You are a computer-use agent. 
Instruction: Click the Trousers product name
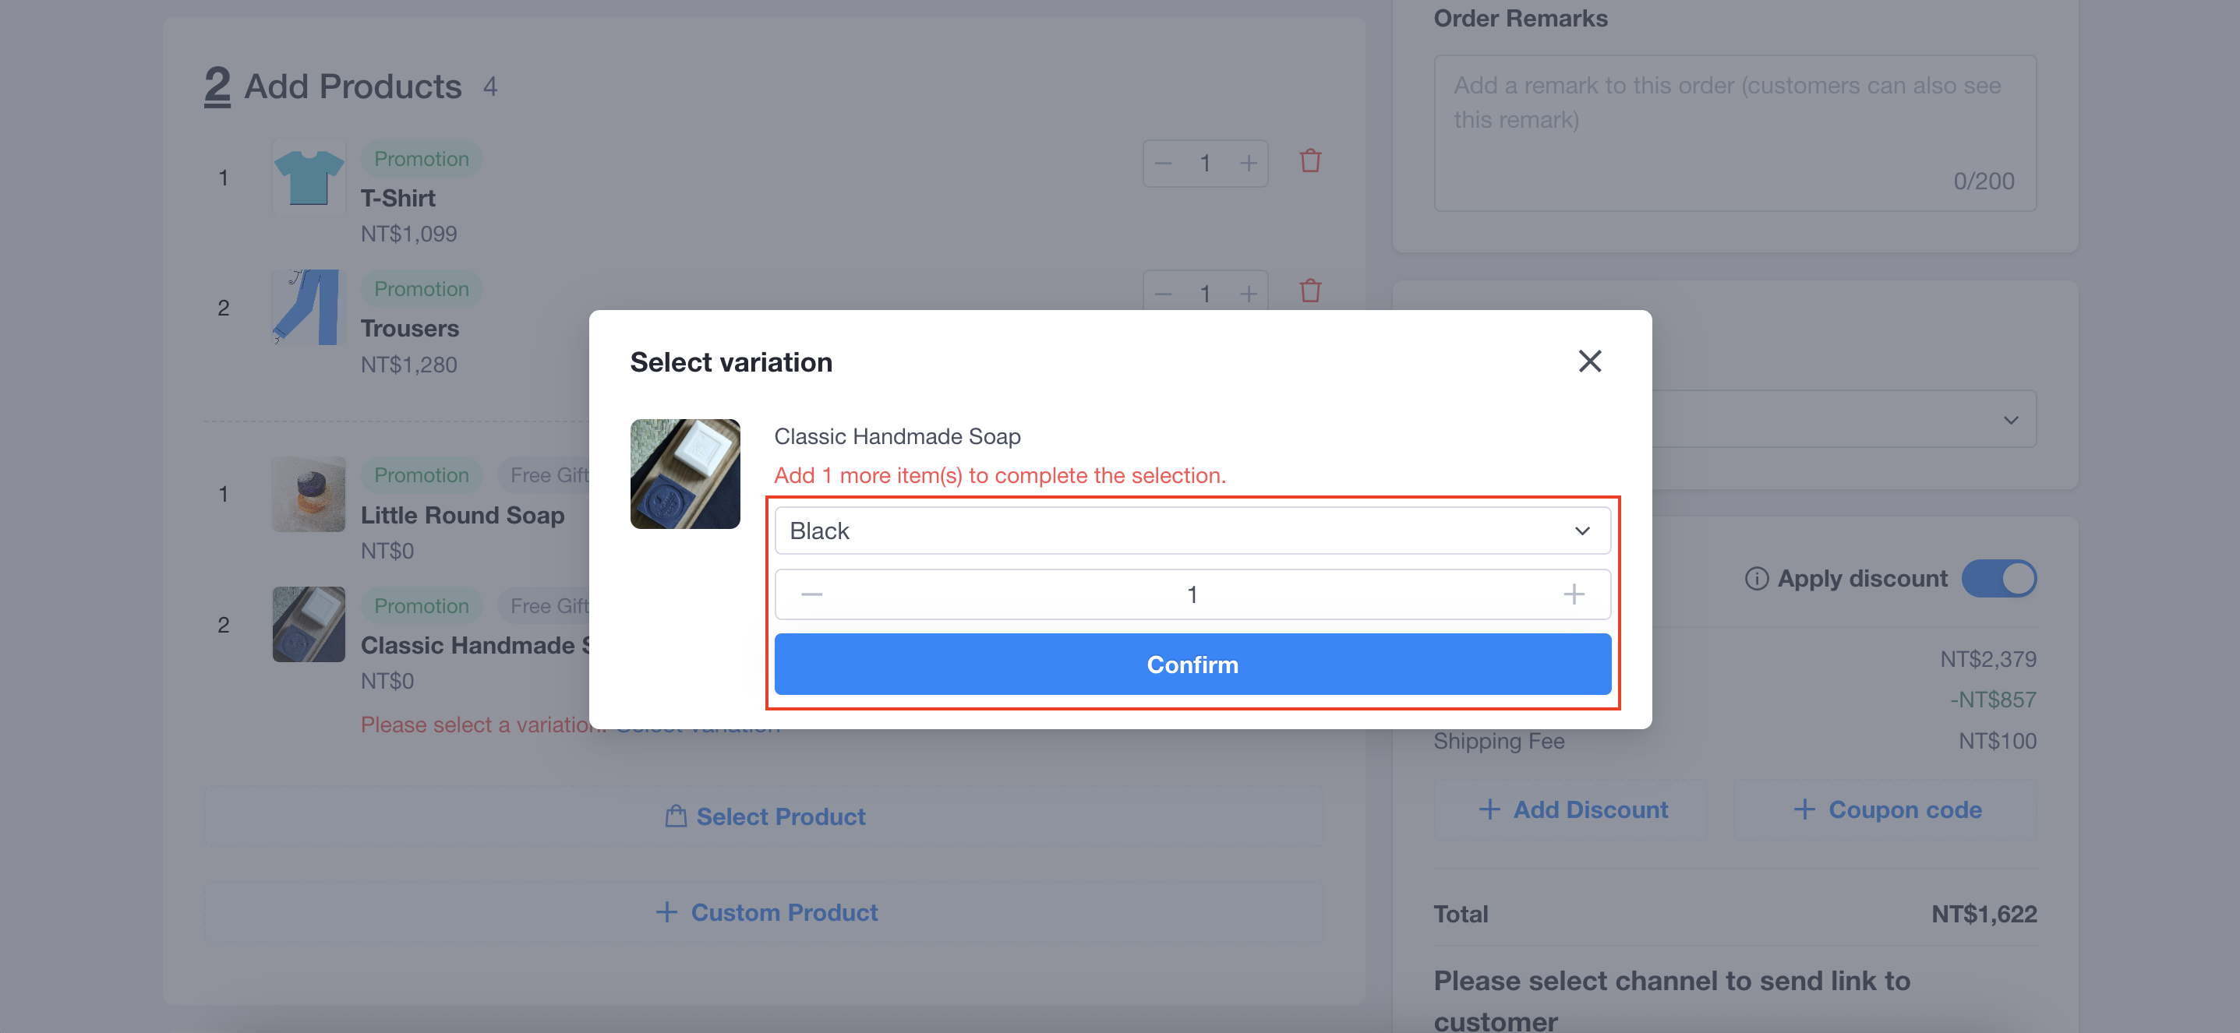click(x=409, y=329)
